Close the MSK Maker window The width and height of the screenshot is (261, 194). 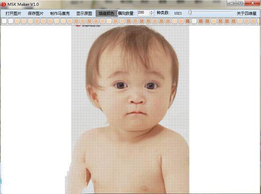tap(253, 3)
